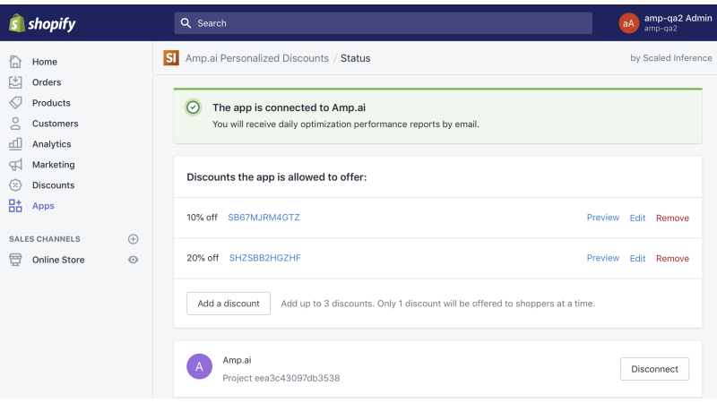This screenshot has width=717, height=403.
Task: Open the amp-qa2 Admin account menu
Action: [665, 23]
